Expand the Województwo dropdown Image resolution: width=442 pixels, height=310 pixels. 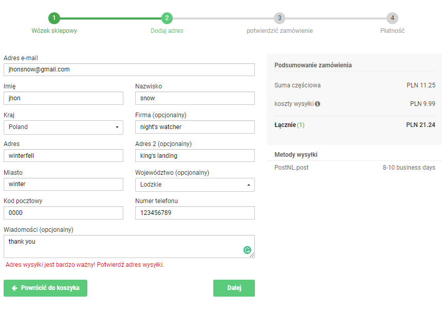click(195, 185)
